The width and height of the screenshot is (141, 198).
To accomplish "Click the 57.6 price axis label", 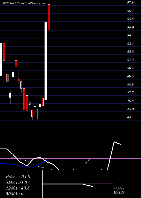I will coord(130,3).
